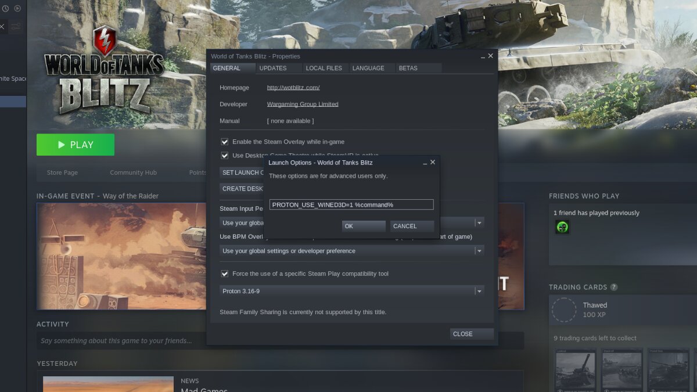Viewport: 697px width, 392px height.
Task: Open the filter sliders icon in the sidebar
Action: [16, 26]
